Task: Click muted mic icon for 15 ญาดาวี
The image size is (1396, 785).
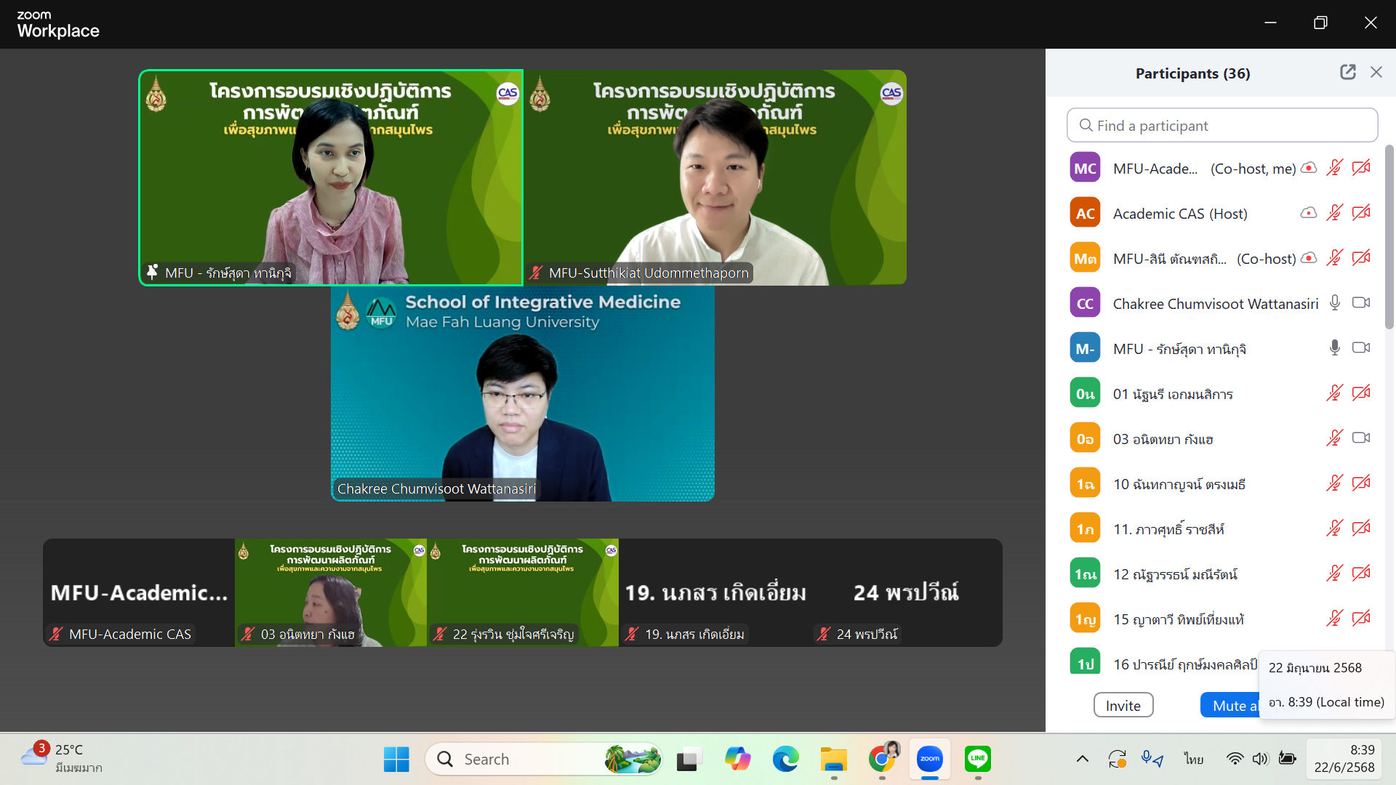Action: pyautogui.click(x=1334, y=619)
